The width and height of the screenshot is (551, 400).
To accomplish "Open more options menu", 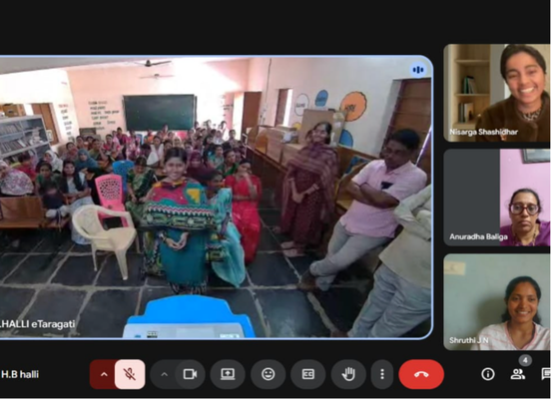I will point(382,374).
